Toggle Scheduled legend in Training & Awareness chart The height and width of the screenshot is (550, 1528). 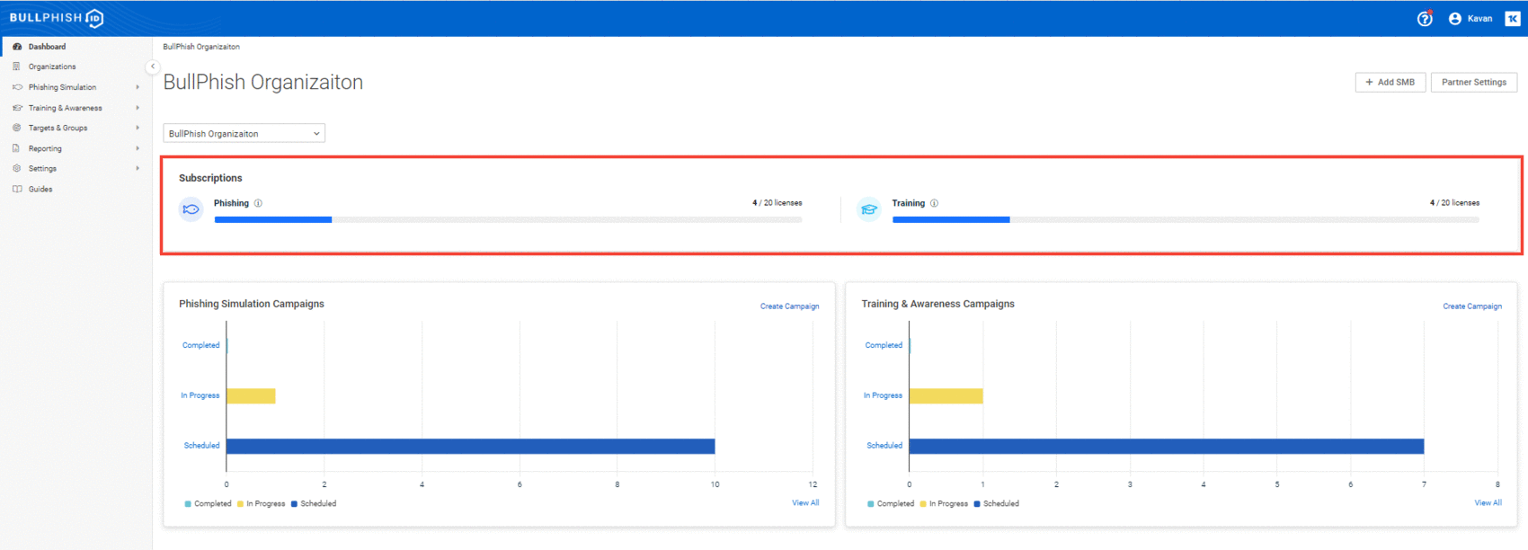996,504
